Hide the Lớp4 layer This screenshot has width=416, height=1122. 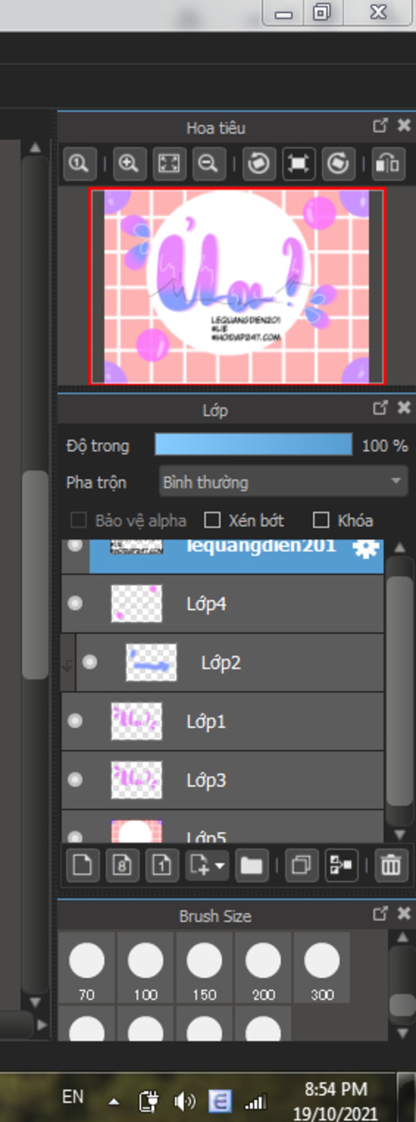tap(75, 603)
